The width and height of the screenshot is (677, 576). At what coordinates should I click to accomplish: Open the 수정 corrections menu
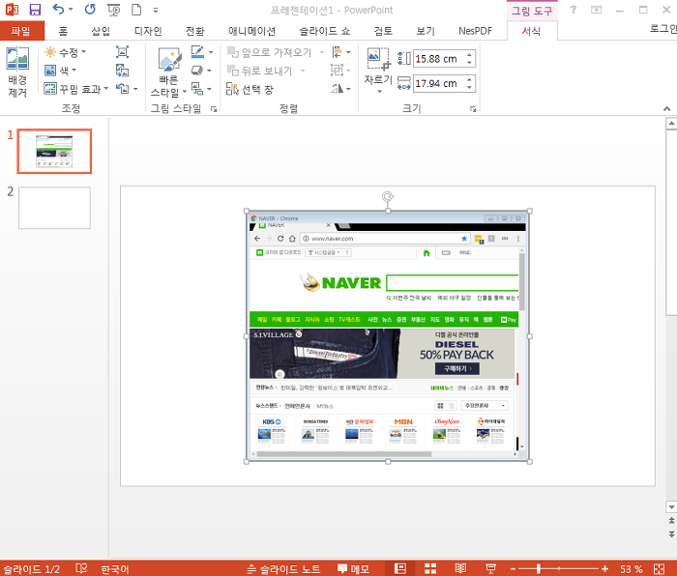click(66, 52)
